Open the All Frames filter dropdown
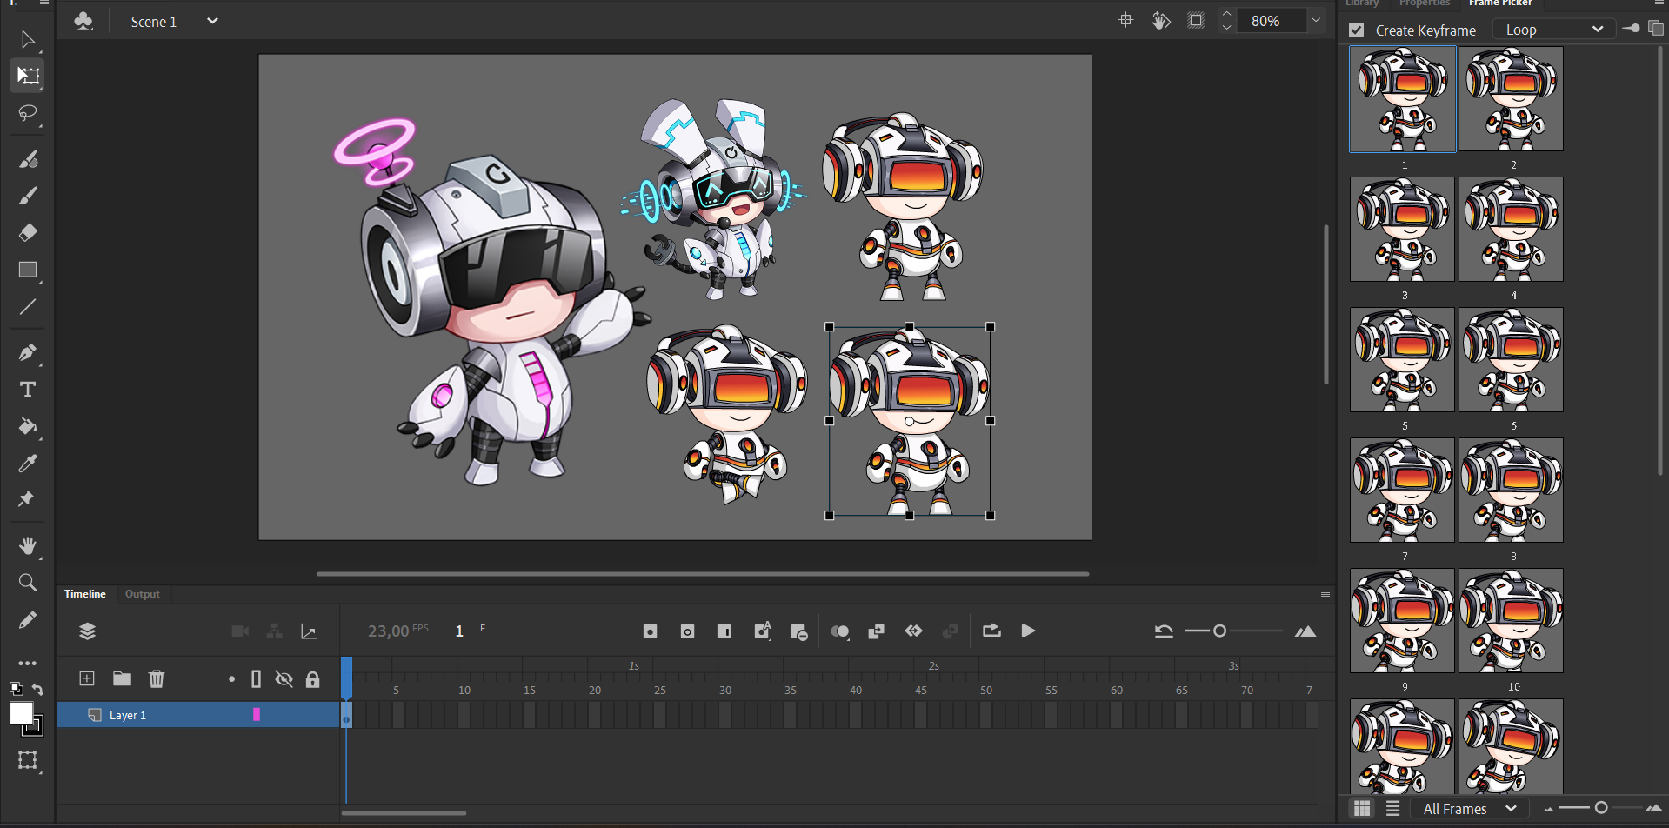 click(x=1470, y=809)
